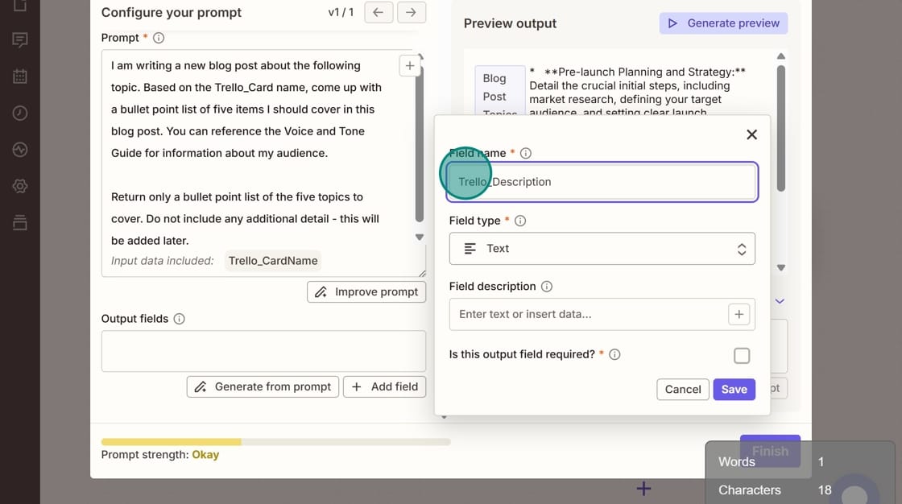Open the Field type dropdown showing Text
902x504 pixels.
(x=602, y=249)
